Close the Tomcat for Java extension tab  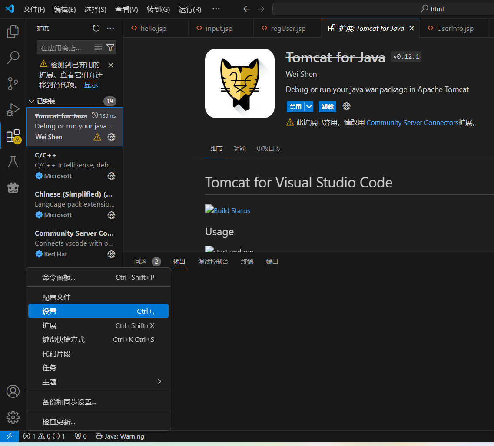pyautogui.click(x=411, y=28)
